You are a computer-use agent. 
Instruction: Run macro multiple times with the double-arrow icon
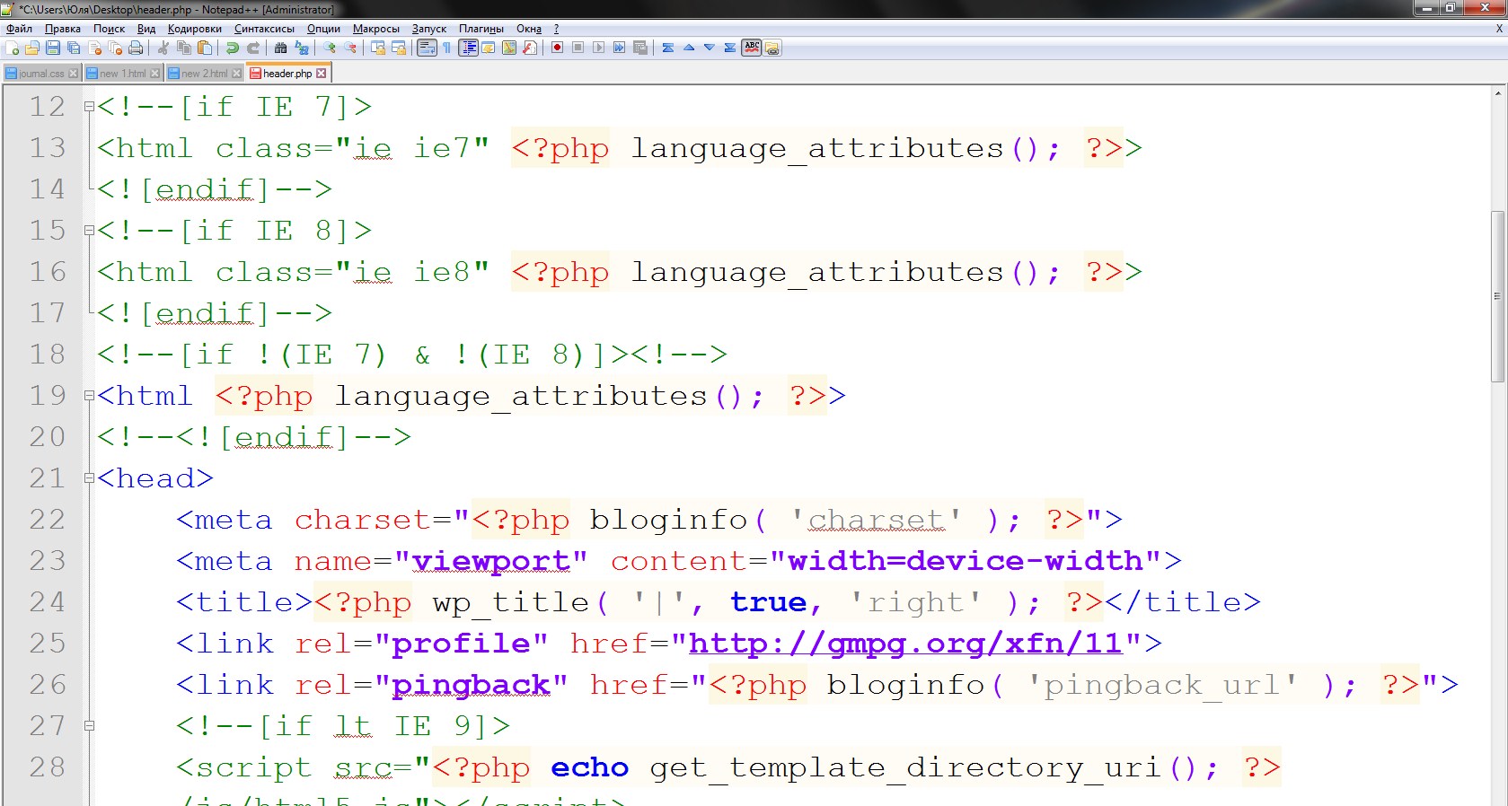619,48
